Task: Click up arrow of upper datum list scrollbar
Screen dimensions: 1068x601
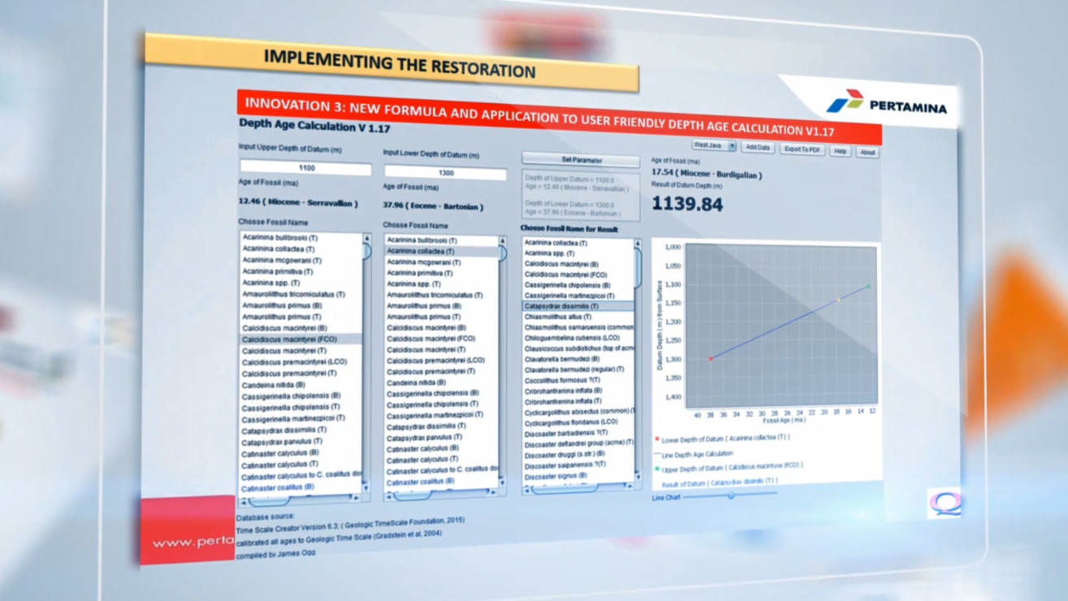Action: click(366, 240)
